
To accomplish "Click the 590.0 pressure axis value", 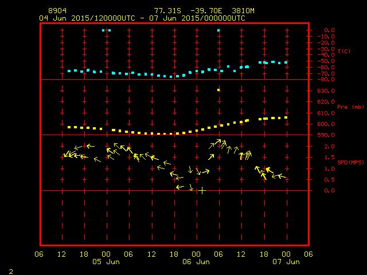I will coord(326,135).
